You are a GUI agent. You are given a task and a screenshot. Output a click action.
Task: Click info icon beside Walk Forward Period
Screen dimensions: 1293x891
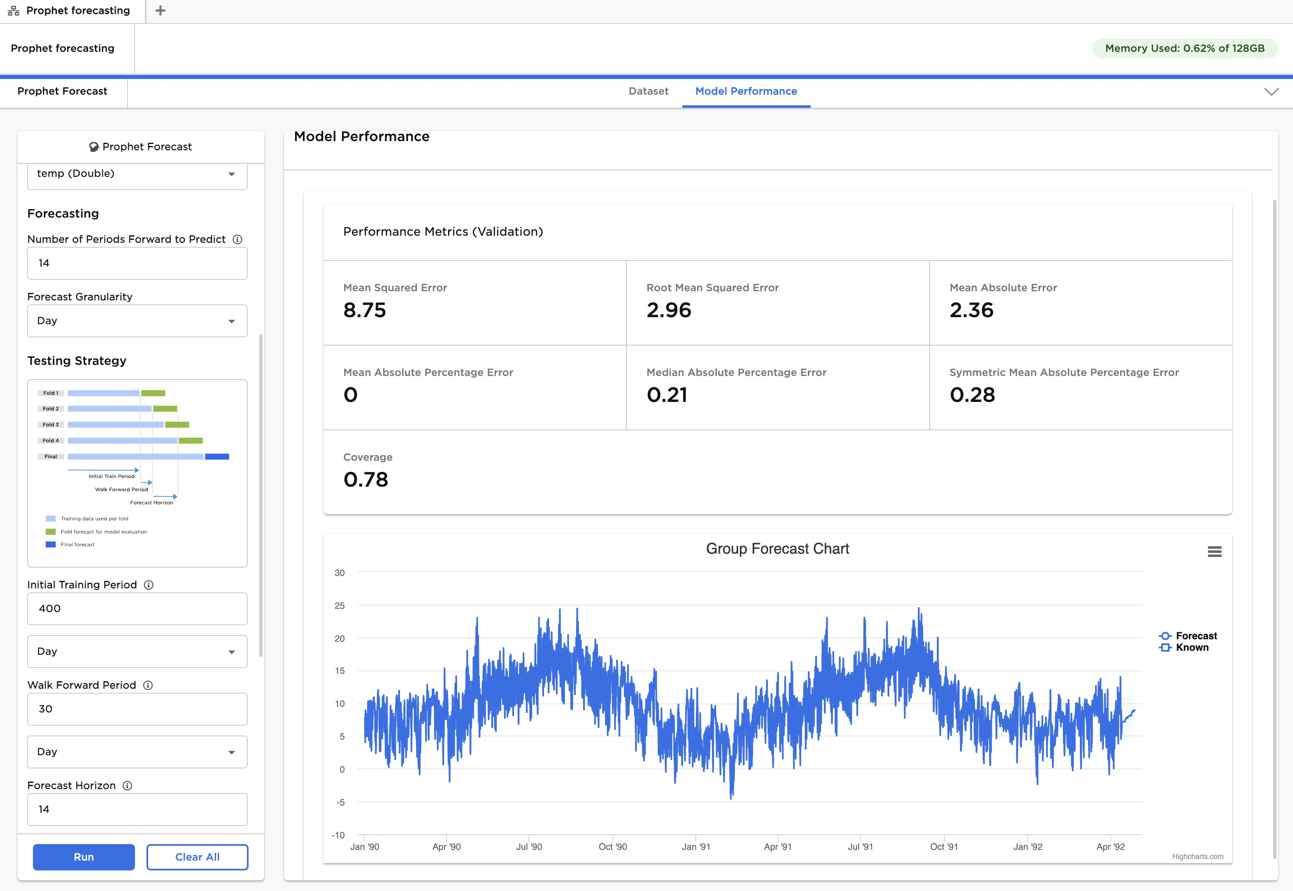(x=148, y=686)
